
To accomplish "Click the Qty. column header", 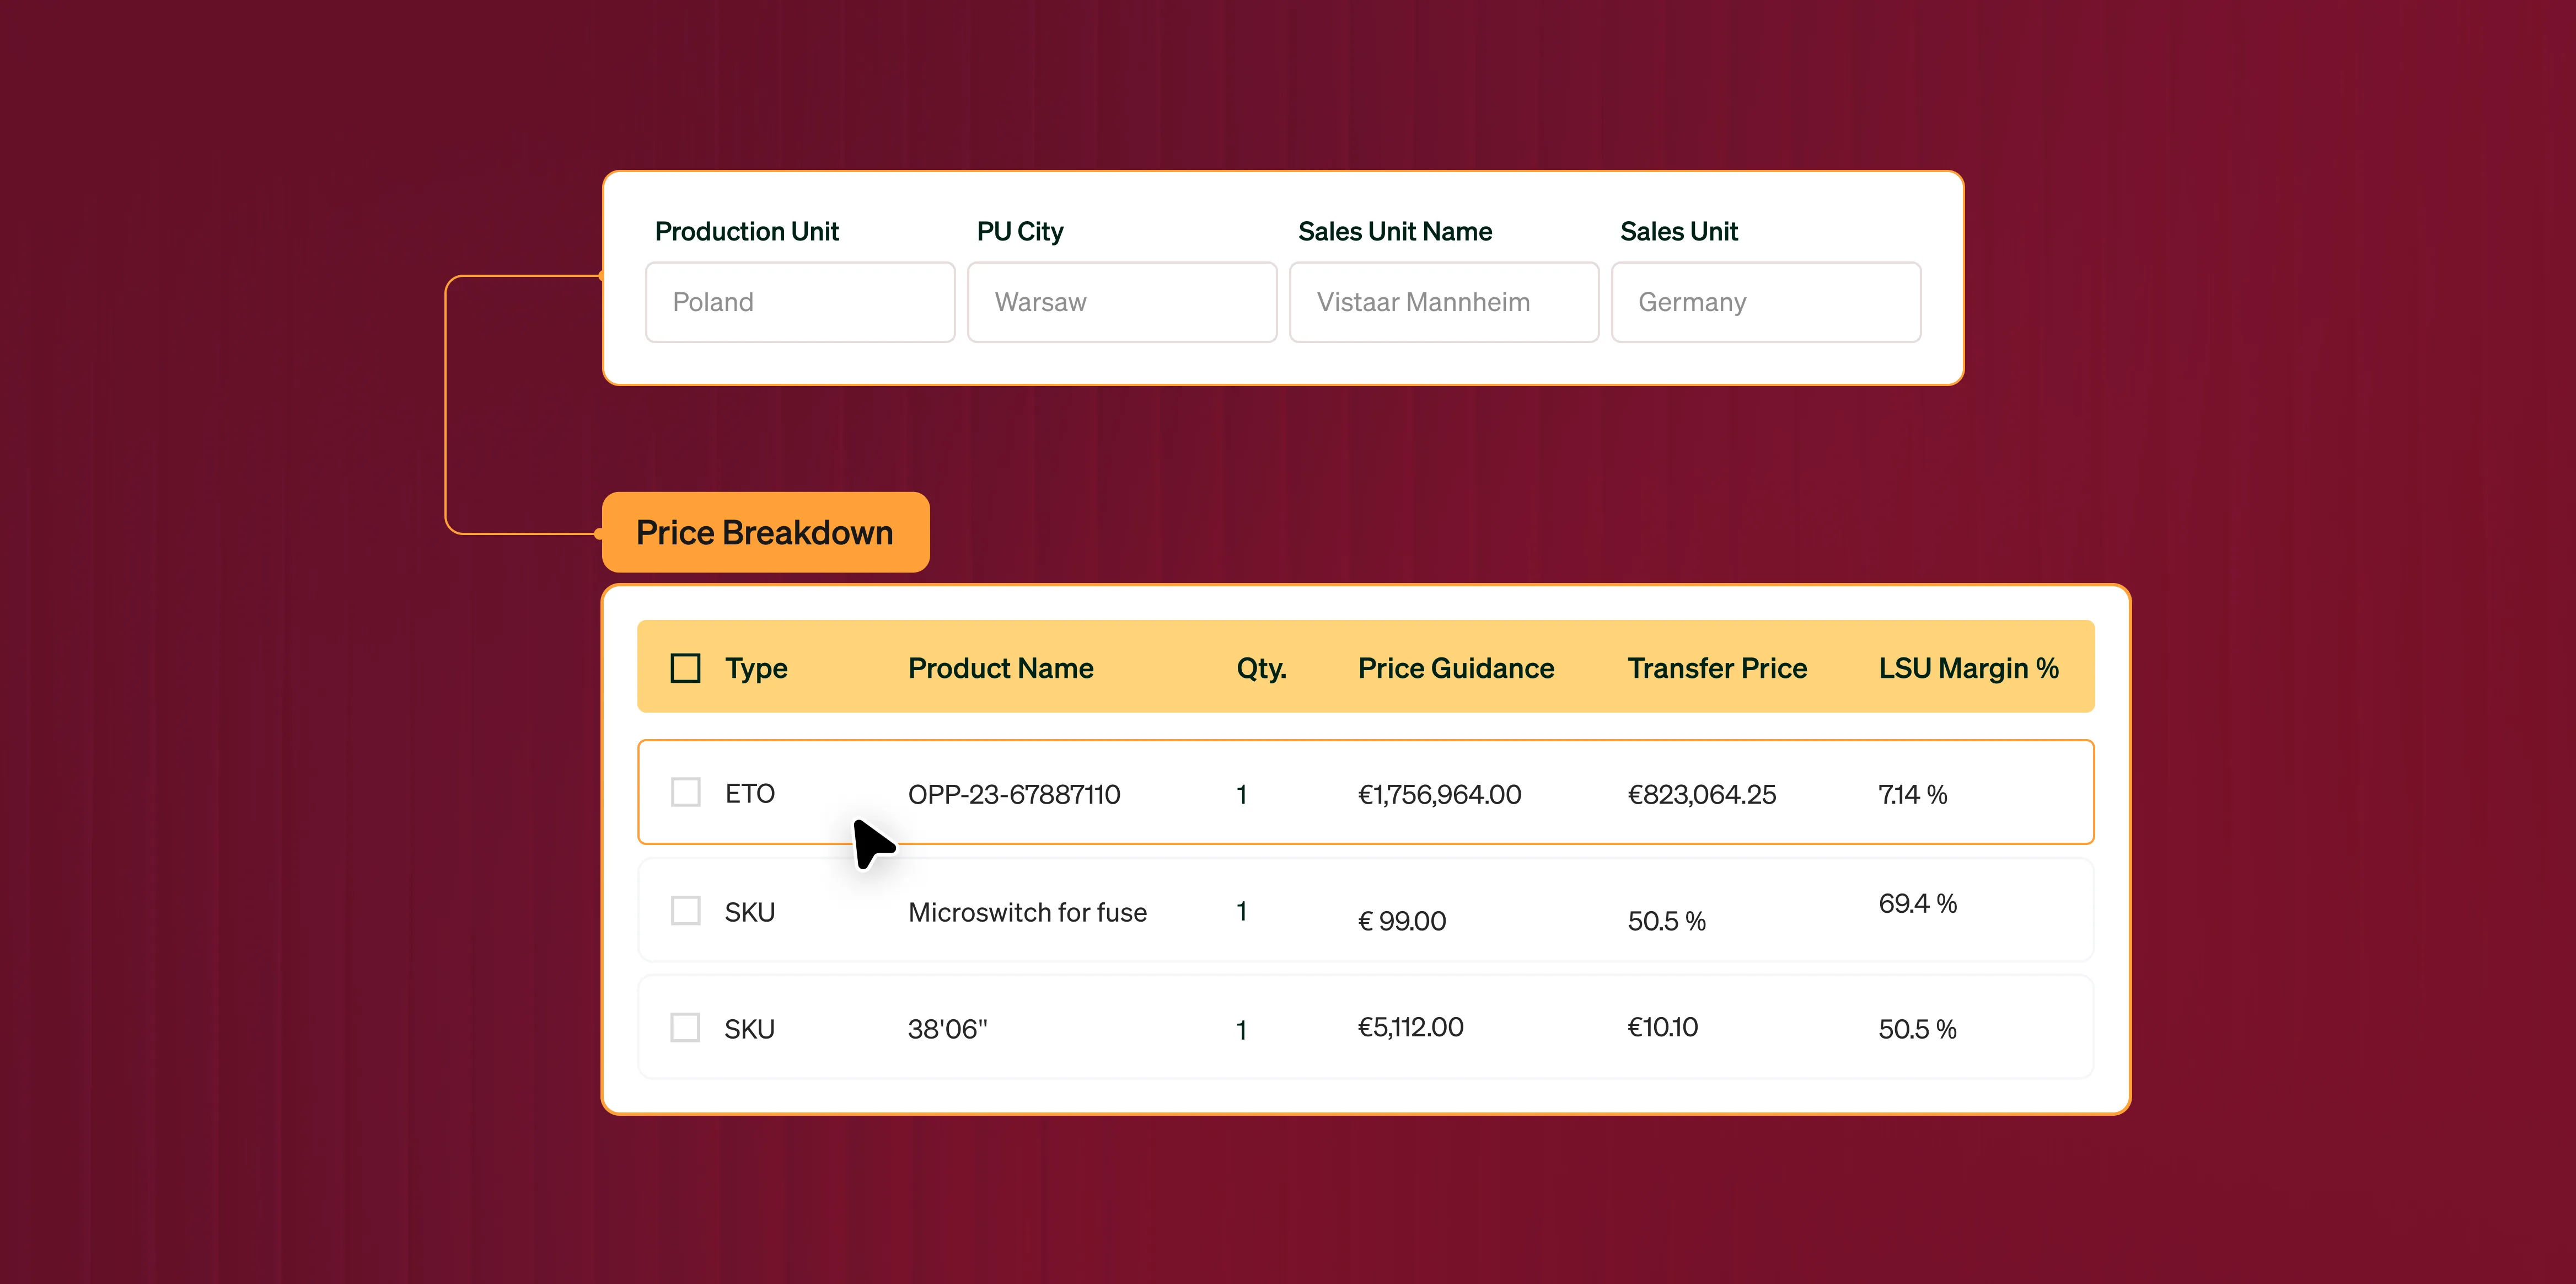I will point(1261,668).
